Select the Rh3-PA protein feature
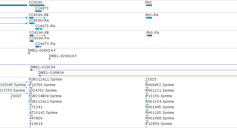 coord(149,36)
